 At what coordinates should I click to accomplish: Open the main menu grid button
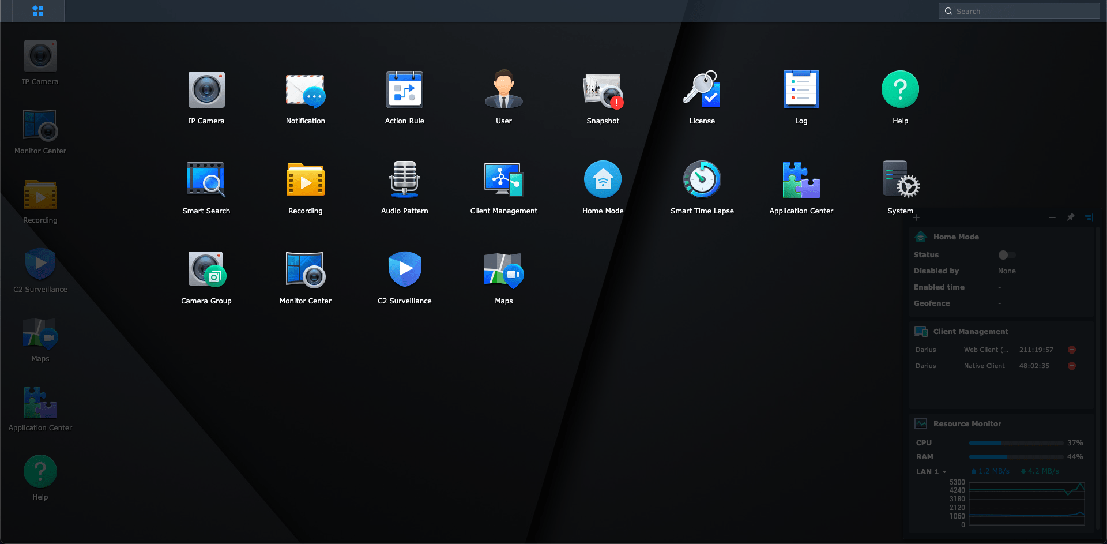[38, 11]
